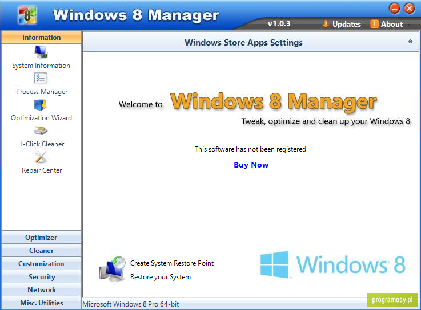Click the v1.0.3 version text

[x=279, y=23]
